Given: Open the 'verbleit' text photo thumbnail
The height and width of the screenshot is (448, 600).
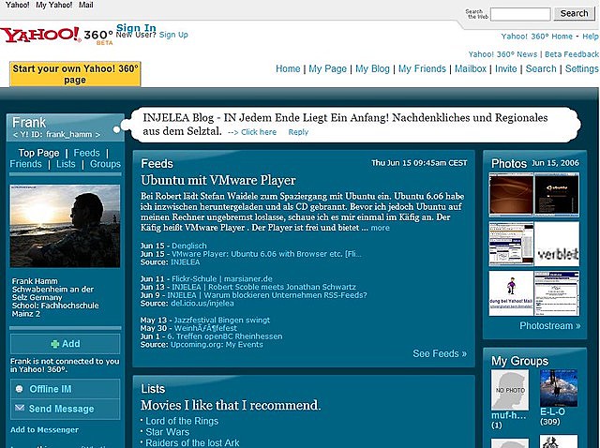Looking at the screenshot, I should coord(557,244).
